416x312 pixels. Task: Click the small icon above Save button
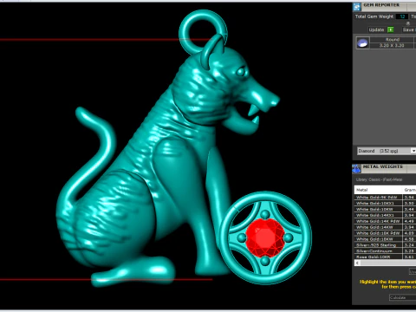pyautogui.click(x=408, y=23)
